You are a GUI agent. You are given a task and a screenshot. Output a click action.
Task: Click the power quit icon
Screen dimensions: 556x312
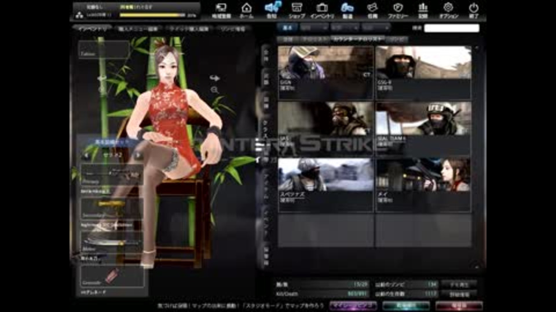[473, 10]
